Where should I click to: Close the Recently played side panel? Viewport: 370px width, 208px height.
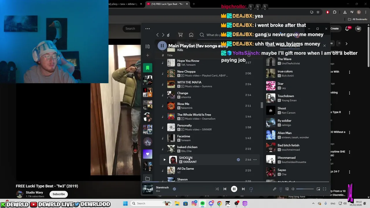[324, 46]
